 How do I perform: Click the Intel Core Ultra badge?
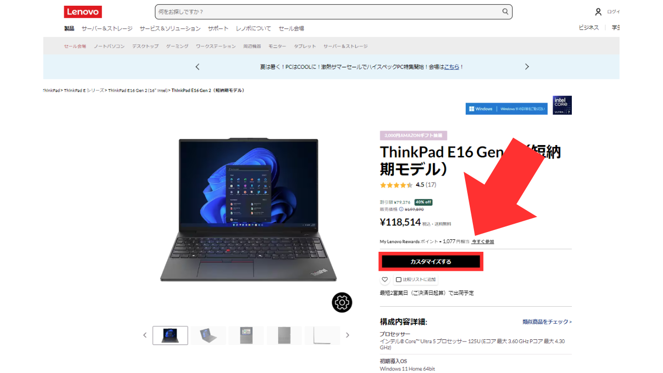[x=562, y=105]
